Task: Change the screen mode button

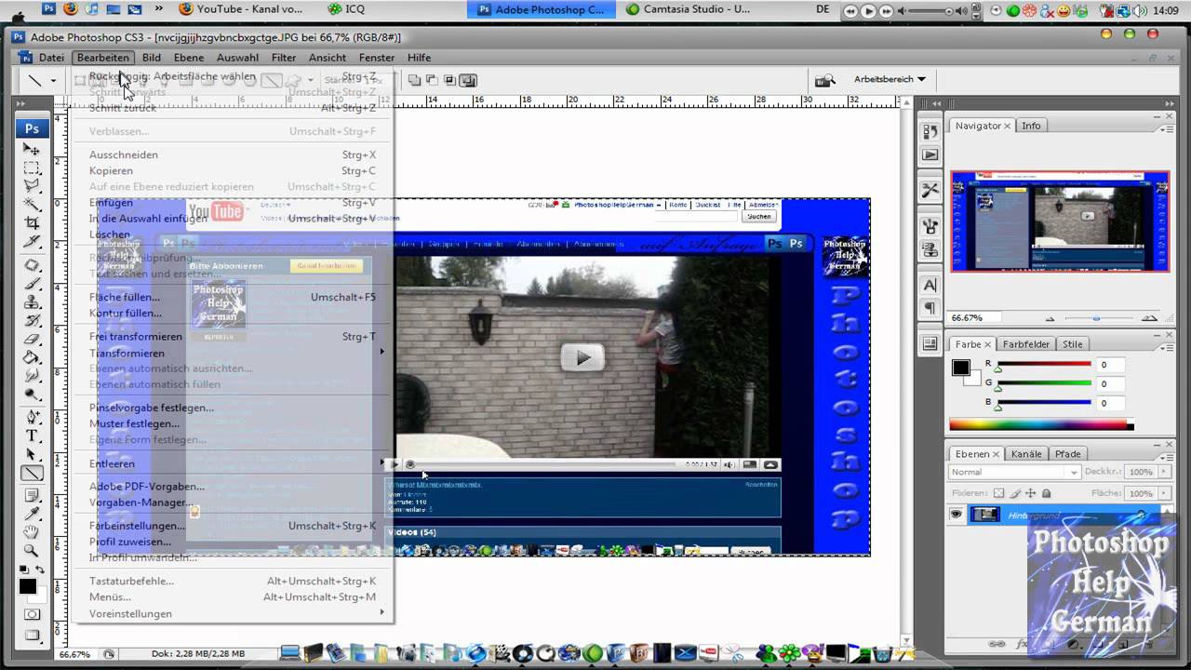Action: [32, 636]
